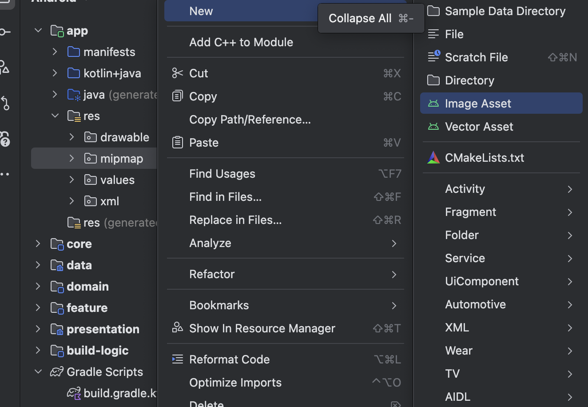Click the Cut scissors icon
588x407 pixels.
coord(178,73)
